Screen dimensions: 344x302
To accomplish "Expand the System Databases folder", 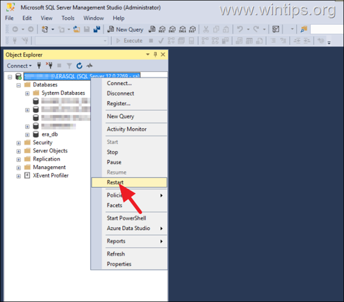I will 27,93.
